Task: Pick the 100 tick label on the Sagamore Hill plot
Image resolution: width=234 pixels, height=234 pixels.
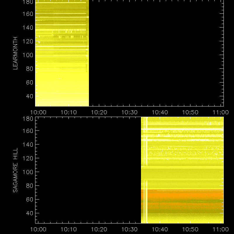Action: coord(28,172)
